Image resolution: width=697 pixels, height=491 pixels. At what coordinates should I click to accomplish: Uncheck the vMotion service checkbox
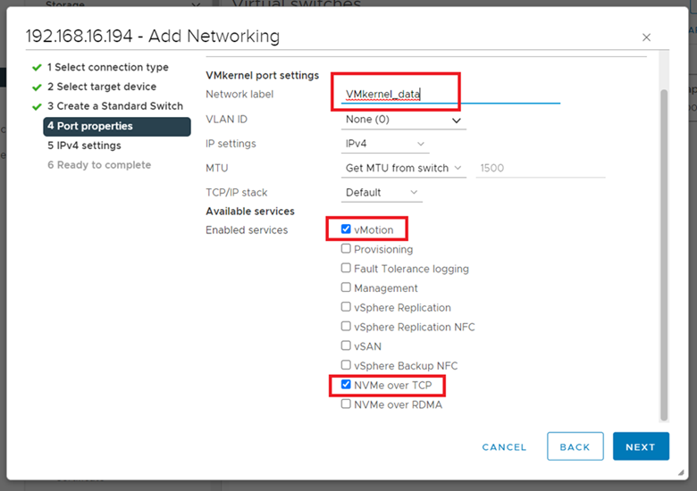point(346,229)
